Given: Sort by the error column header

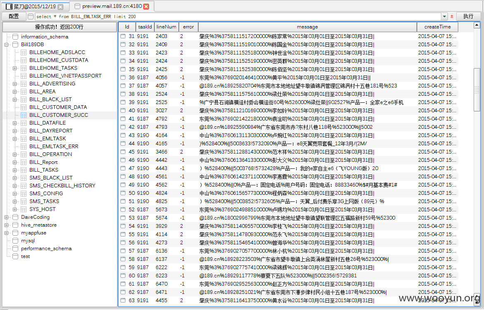Looking at the screenshot, I should (x=188, y=27).
